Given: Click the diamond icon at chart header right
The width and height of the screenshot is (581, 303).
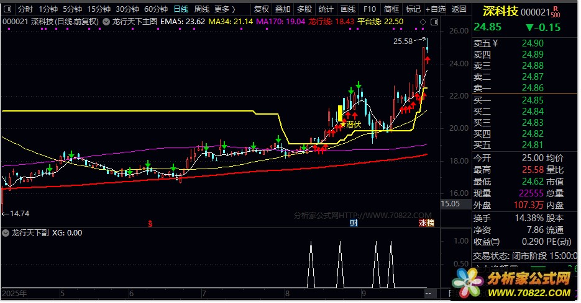Looking at the screenshot, I should (x=423, y=22).
